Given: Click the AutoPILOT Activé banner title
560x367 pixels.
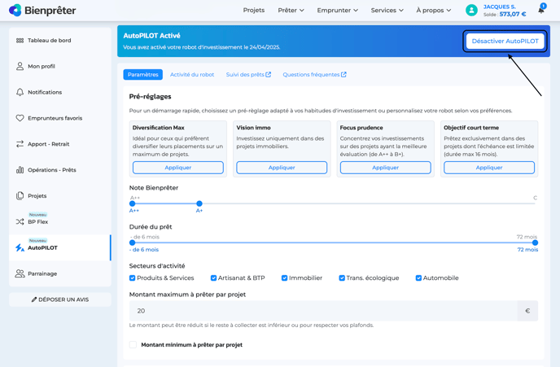Looking at the screenshot, I should click(151, 36).
